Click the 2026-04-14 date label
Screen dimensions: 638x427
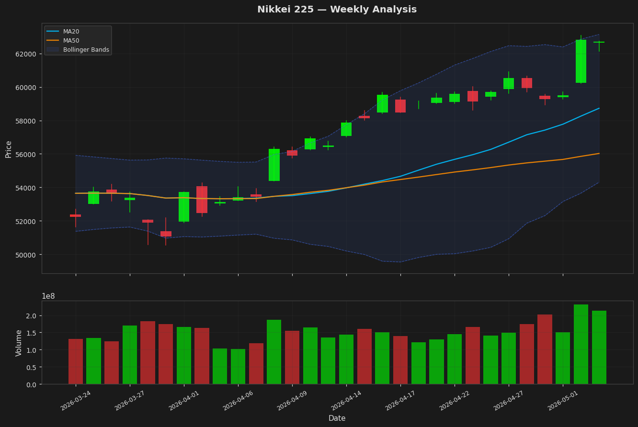point(346,401)
